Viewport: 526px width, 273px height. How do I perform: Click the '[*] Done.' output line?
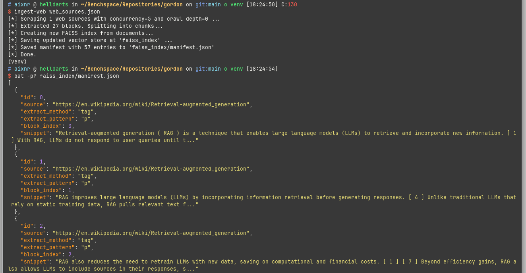click(x=22, y=55)
